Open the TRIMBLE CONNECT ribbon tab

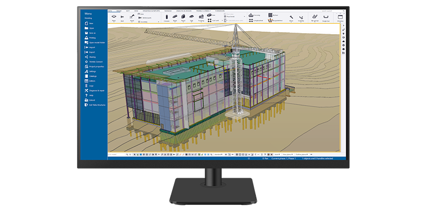pyautogui.click(x=203, y=11)
